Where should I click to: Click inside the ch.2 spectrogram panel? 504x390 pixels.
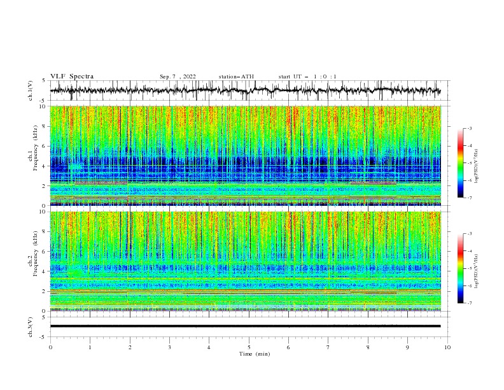point(245,261)
